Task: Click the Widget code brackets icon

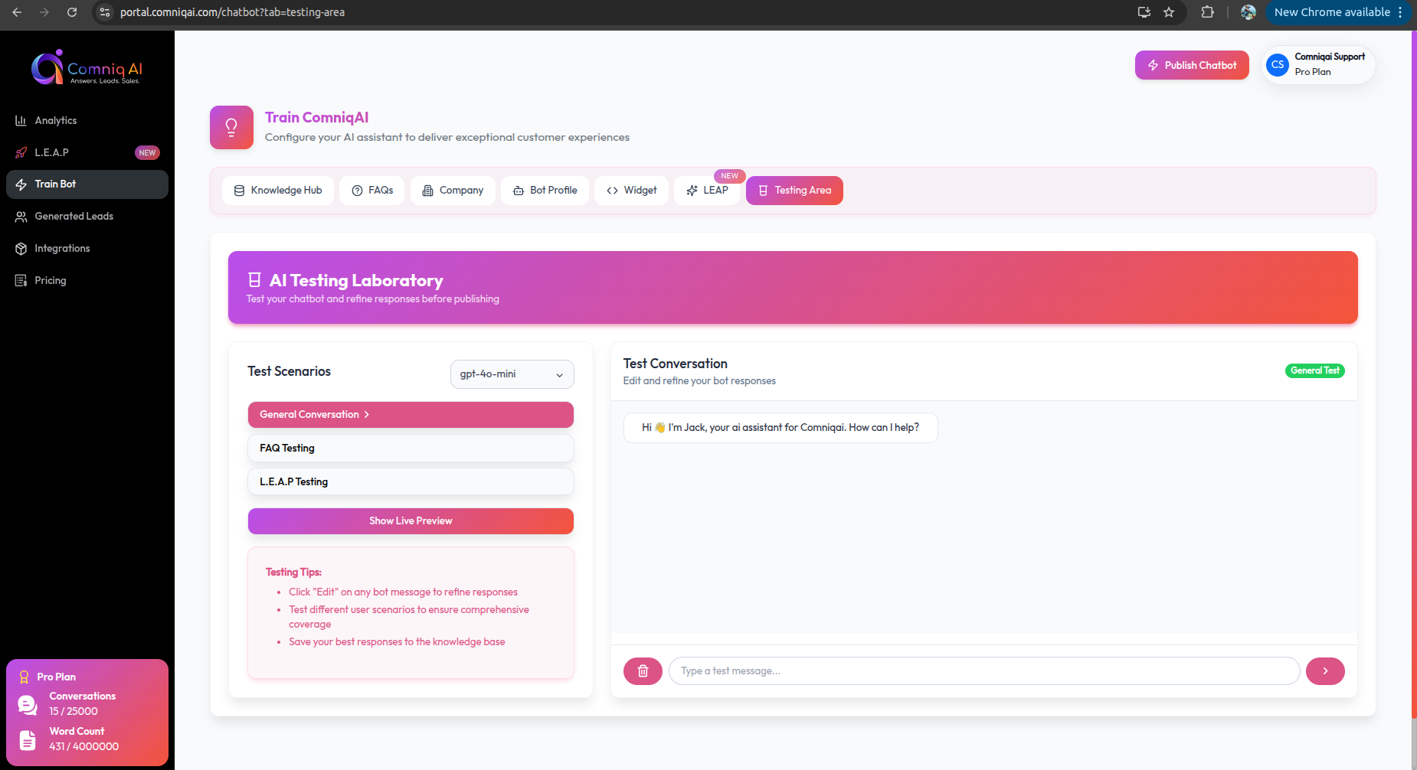Action: [x=612, y=191]
